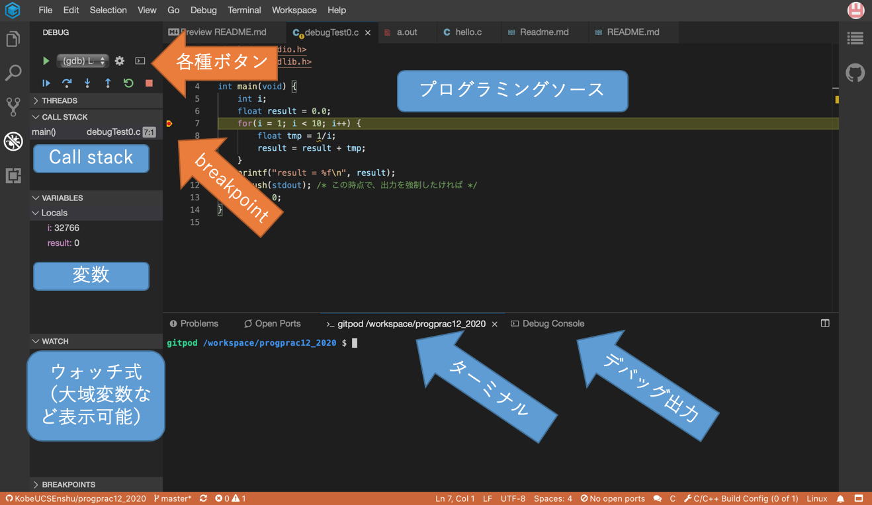Open the Edit menu
Image resolution: width=872 pixels, height=505 pixels.
click(71, 10)
